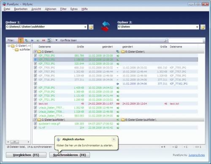Click the folder tree scrollbar right arrow

28,142
